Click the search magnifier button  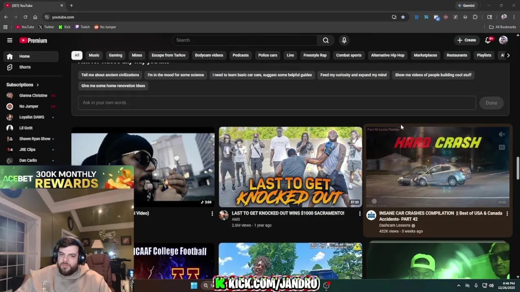click(326, 40)
